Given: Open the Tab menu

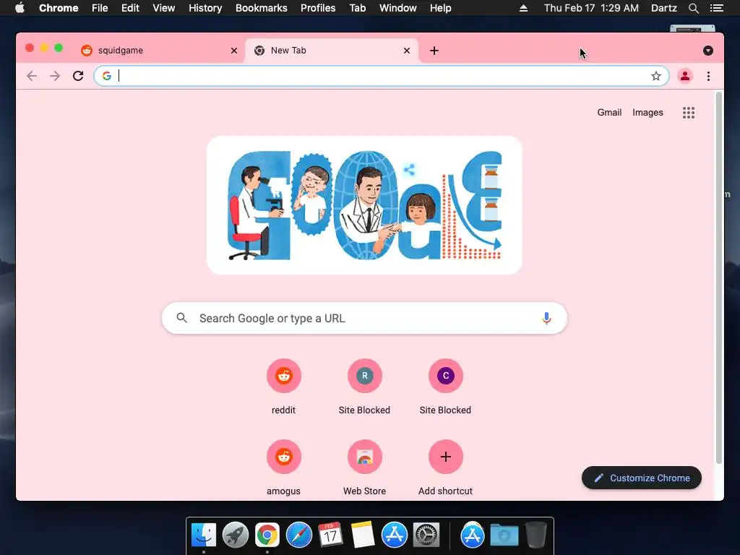Looking at the screenshot, I should point(358,8).
